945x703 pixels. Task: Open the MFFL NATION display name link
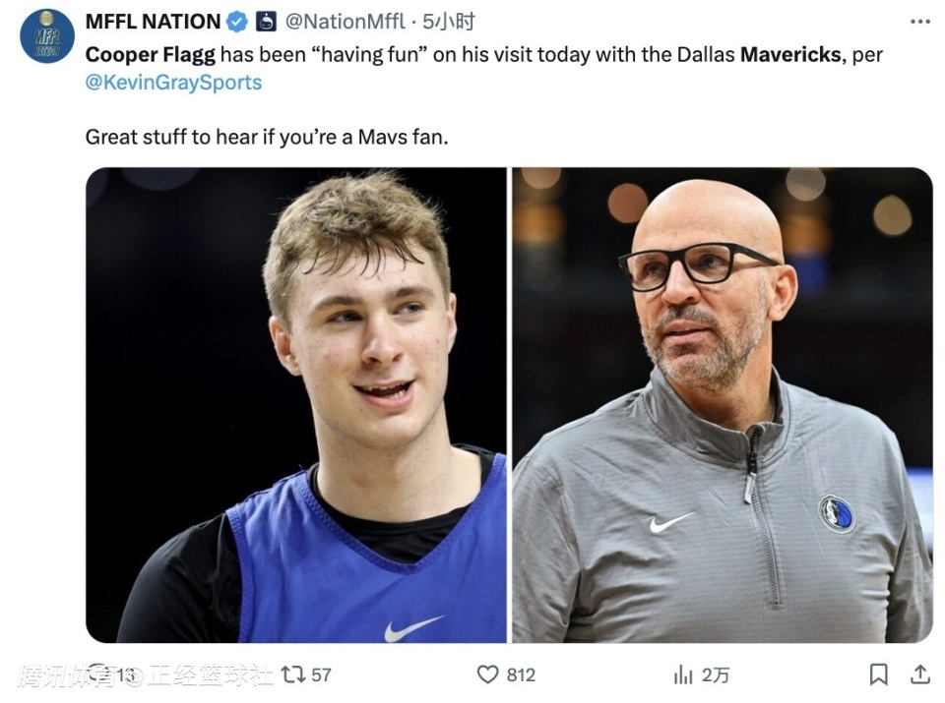coord(153,22)
